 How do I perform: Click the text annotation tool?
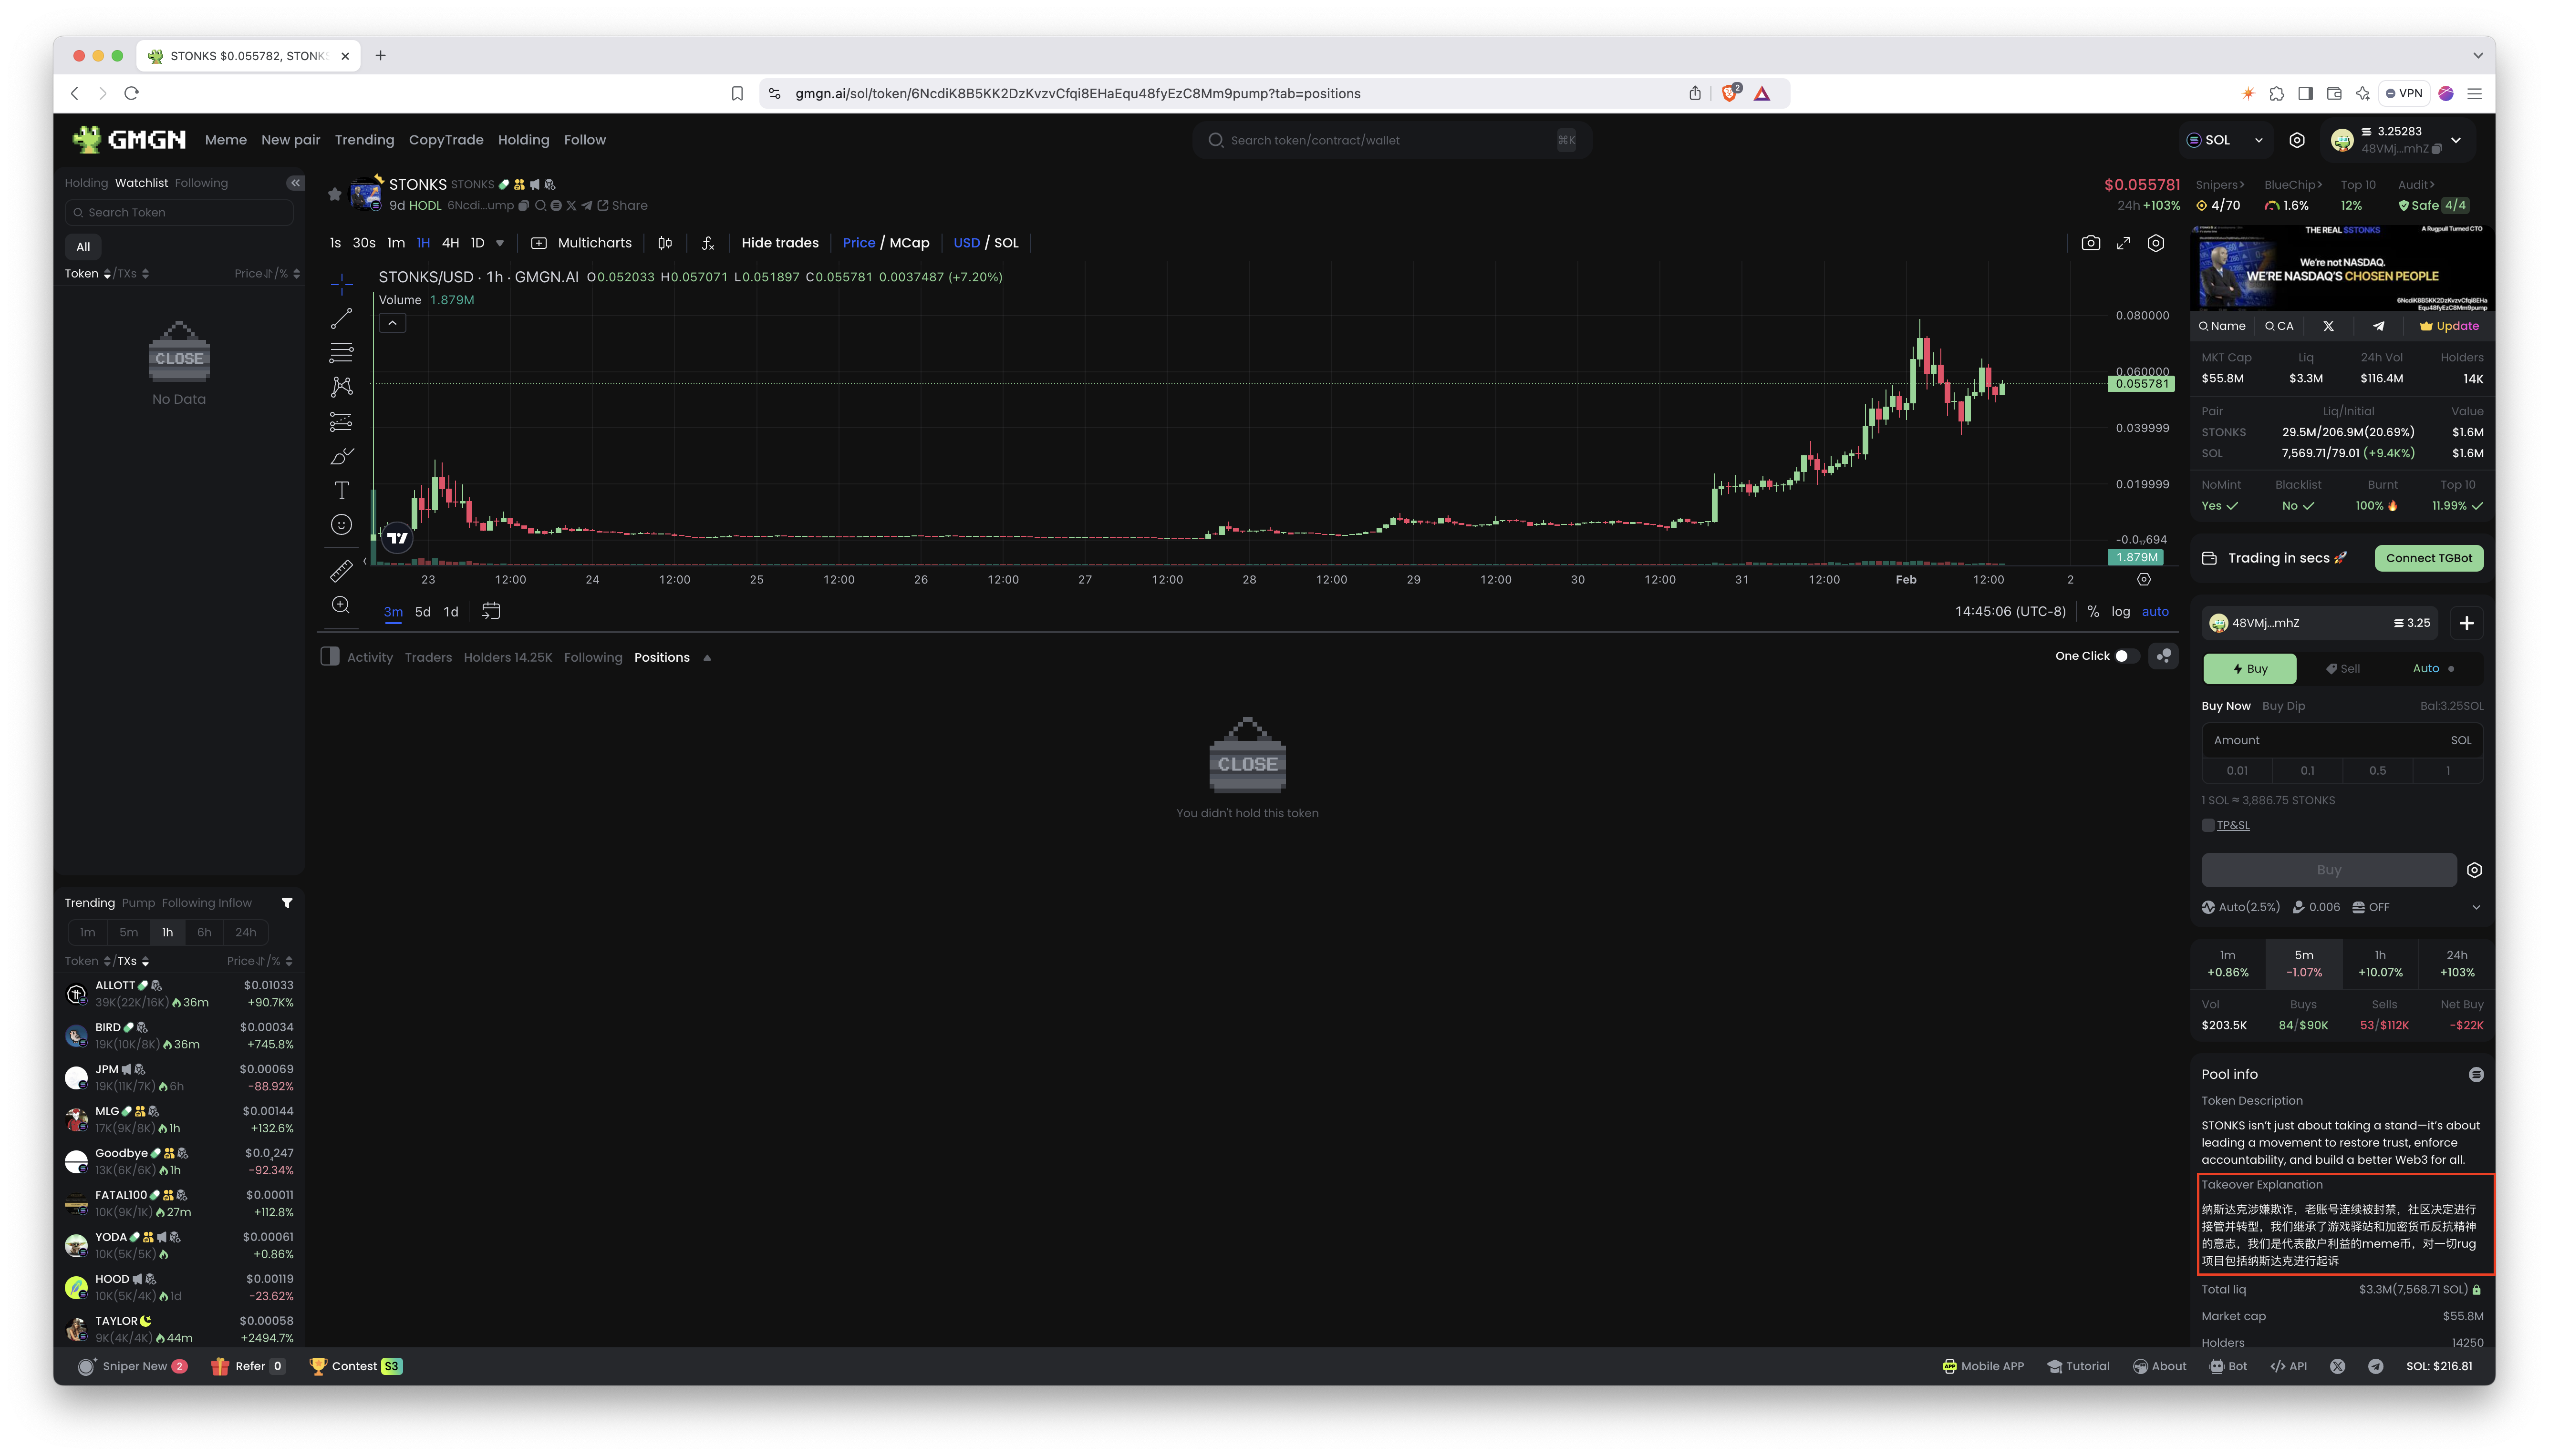coord(341,490)
